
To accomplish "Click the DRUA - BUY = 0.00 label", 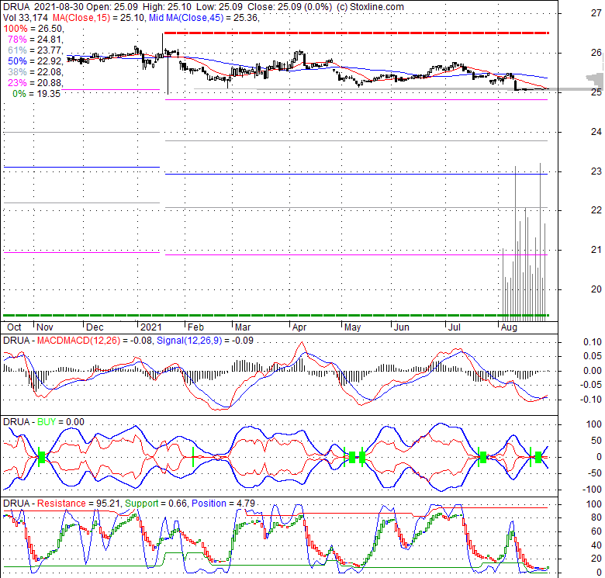I will pyautogui.click(x=43, y=422).
